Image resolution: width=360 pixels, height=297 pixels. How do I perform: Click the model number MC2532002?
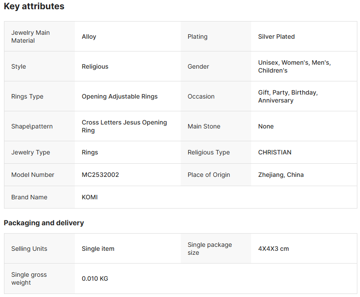point(100,175)
